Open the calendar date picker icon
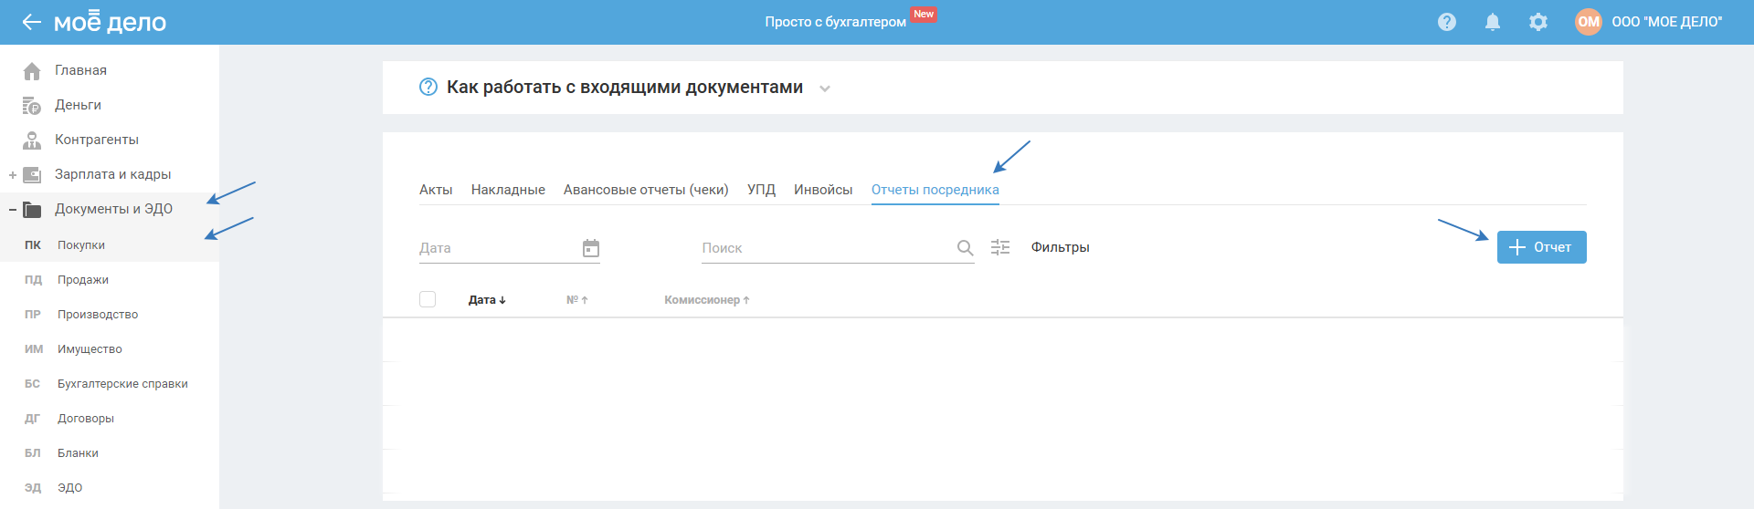The width and height of the screenshot is (1754, 509). pos(591,248)
